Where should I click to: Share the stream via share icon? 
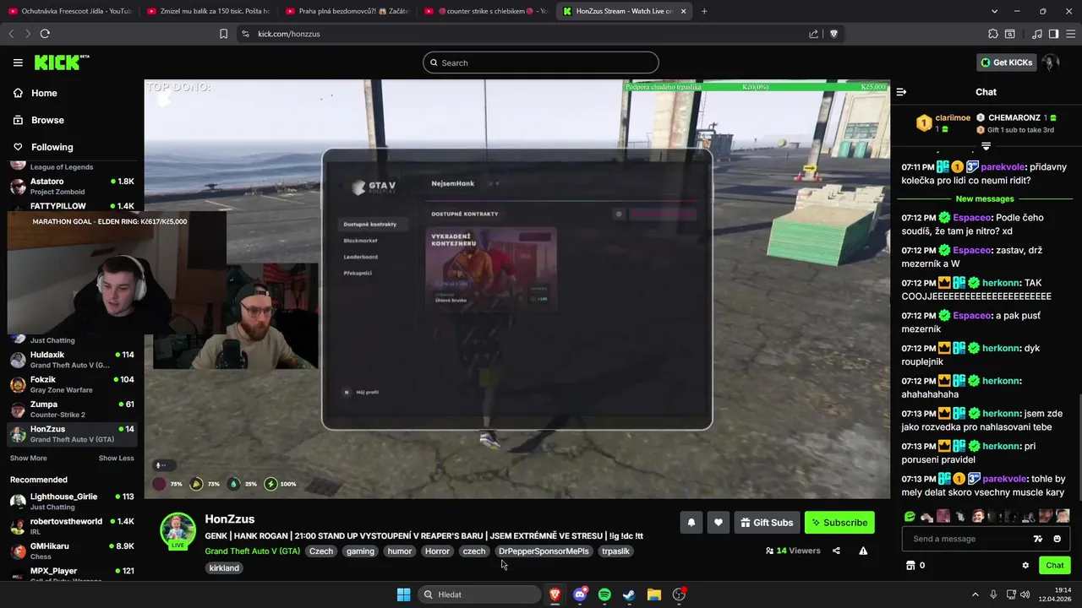[x=836, y=551]
